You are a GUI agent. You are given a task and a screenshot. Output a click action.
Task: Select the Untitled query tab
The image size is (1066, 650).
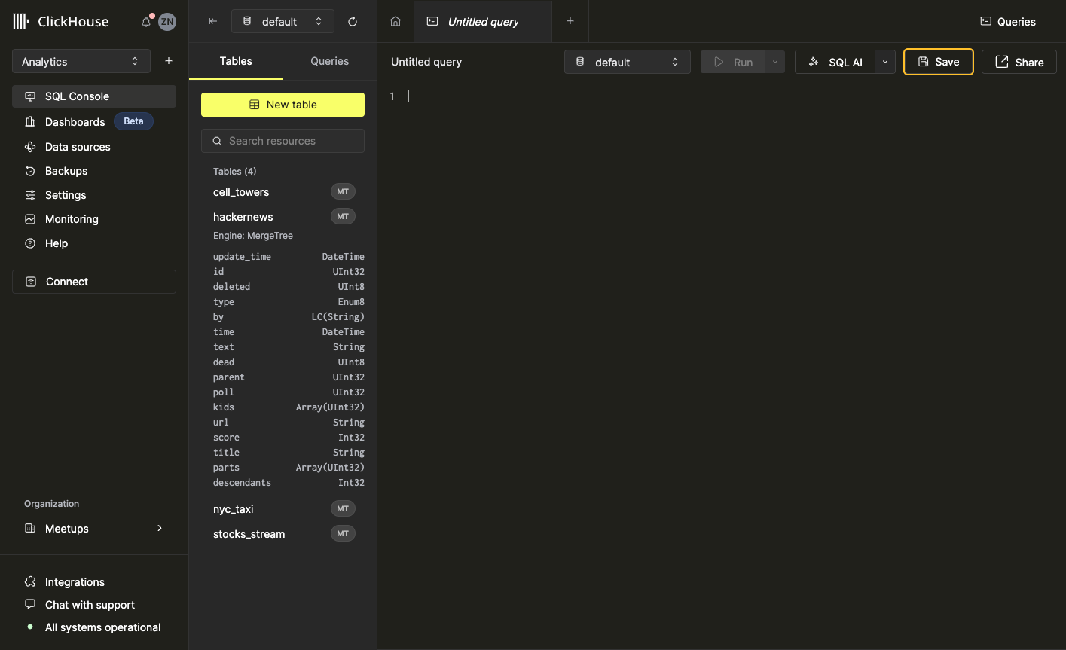pos(482,22)
